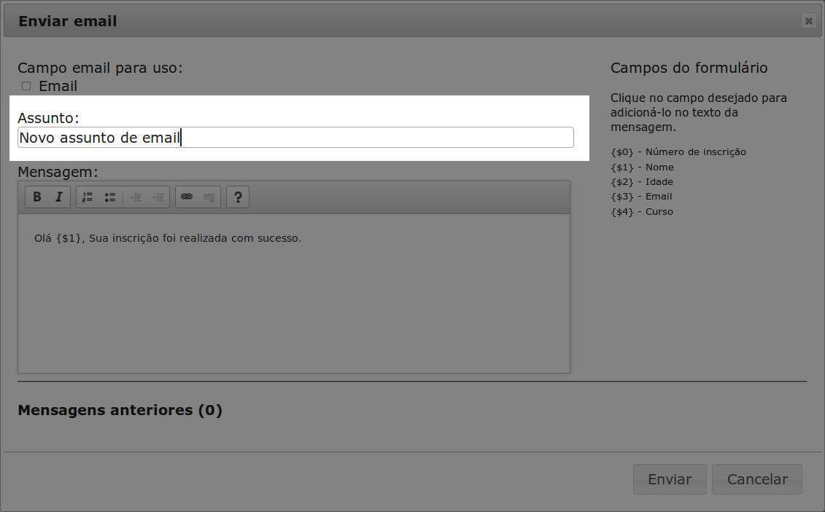Viewport: 825px width, 512px height.
Task: Click the Assunto subject input field
Action: [295, 137]
